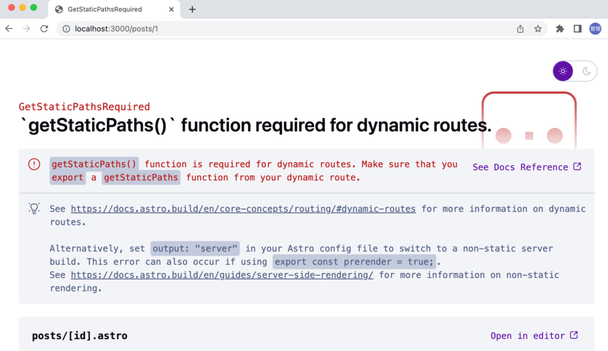This screenshot has width=608, height=351.
Task: Open the Chrome profile avatar
Action: coord(595,29)
